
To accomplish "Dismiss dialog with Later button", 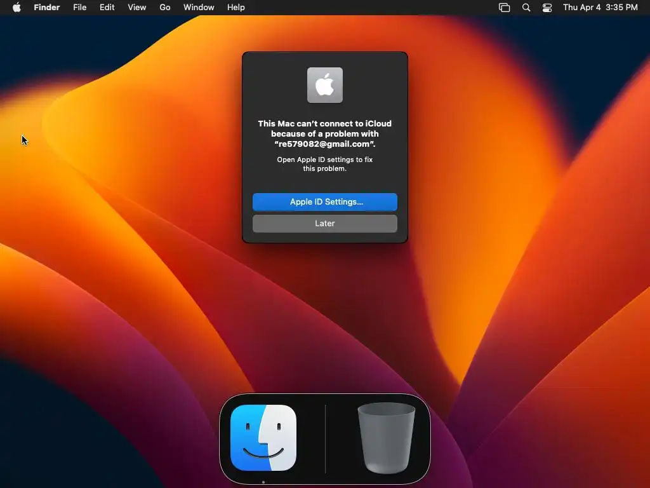I will (325, 223).
